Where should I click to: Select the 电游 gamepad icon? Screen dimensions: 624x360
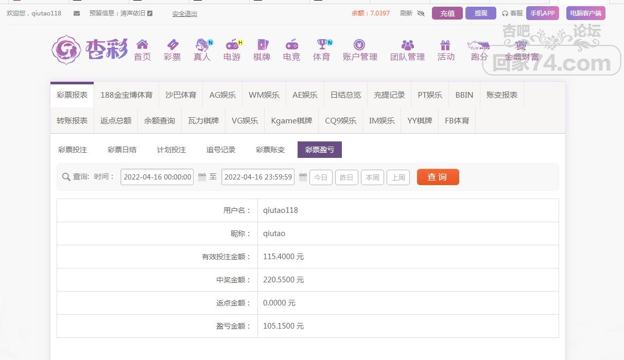click(232, 45)
